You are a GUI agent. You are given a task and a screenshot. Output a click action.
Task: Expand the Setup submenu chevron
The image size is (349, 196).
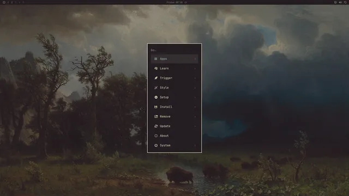195,97
